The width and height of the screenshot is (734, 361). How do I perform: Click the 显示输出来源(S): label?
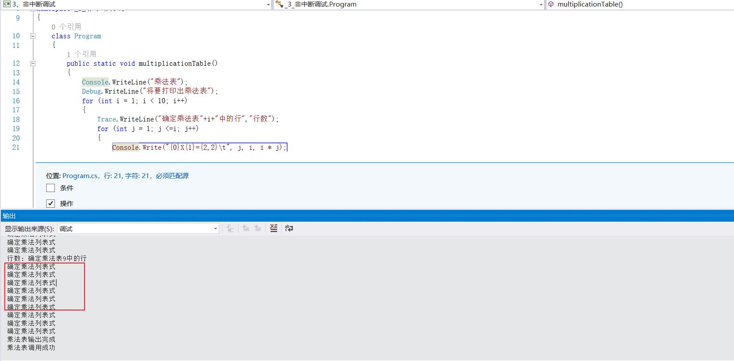[x=29, y=229]
